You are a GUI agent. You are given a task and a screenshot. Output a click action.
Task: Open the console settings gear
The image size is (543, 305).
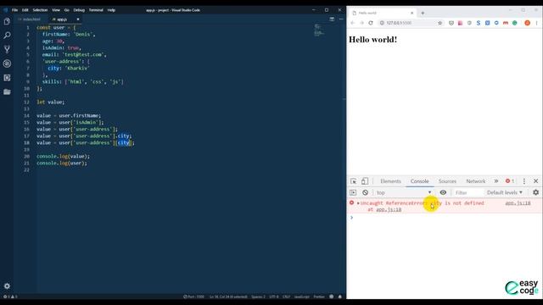pos(535,192)
